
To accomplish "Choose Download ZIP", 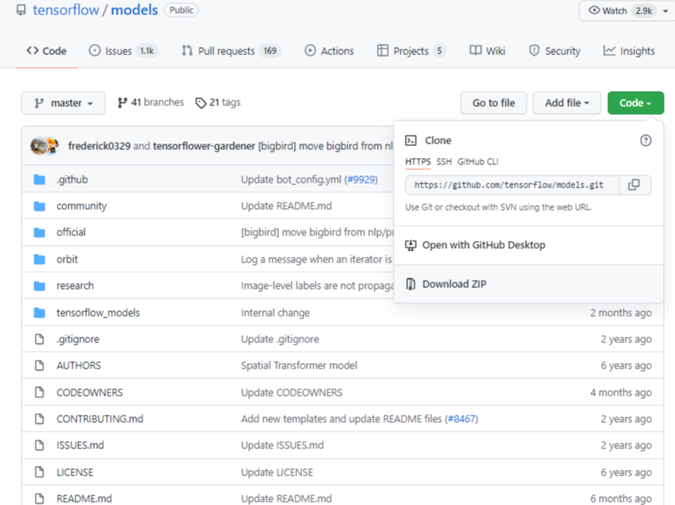I will [528, 284].
